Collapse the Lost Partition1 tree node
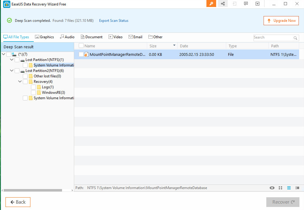 tap(12, 59)
